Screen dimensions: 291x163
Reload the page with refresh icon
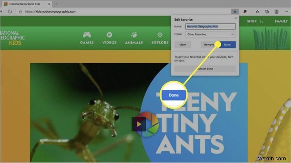(10, 12)
